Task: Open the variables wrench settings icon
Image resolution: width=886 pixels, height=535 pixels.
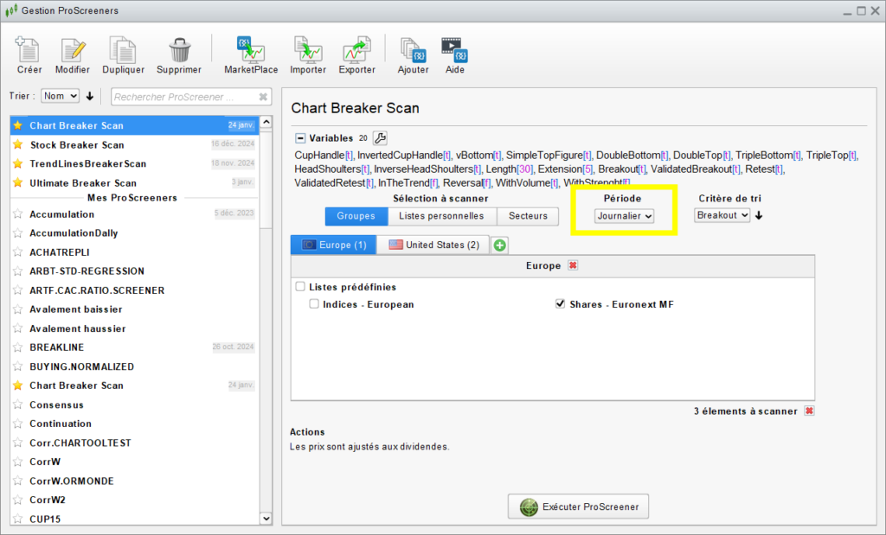Action: (381, 137)
